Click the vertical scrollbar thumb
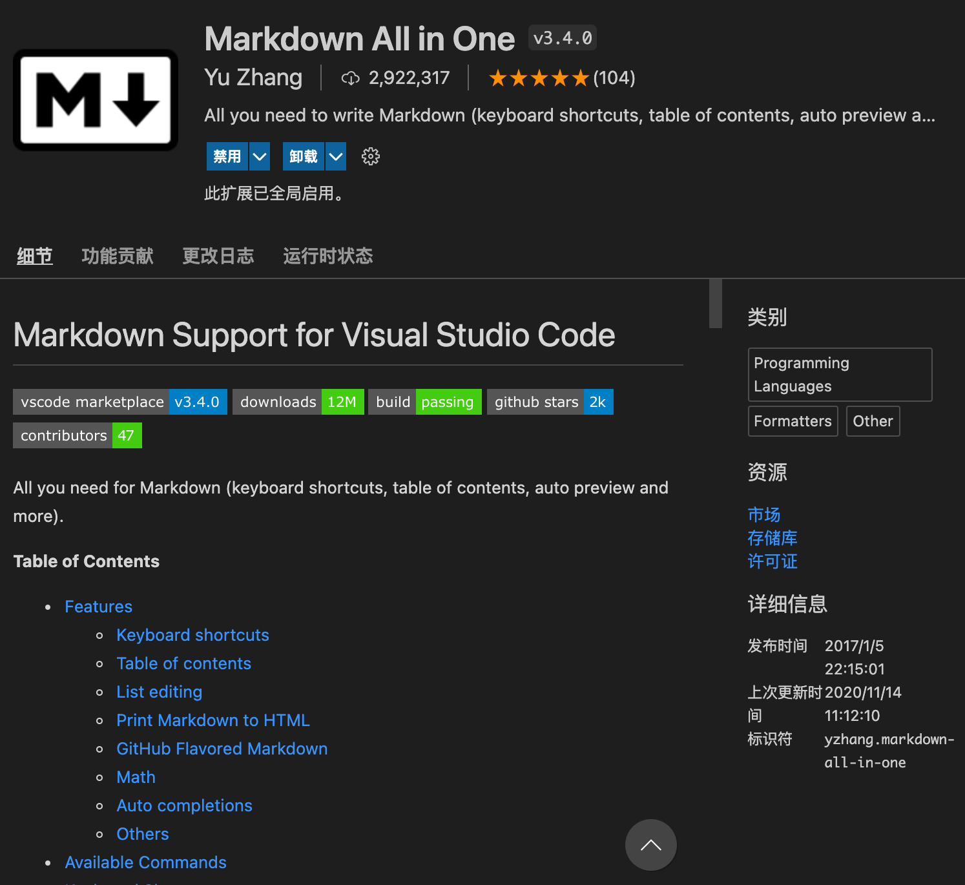Screen dimensions: 965x885 [714, 304]
